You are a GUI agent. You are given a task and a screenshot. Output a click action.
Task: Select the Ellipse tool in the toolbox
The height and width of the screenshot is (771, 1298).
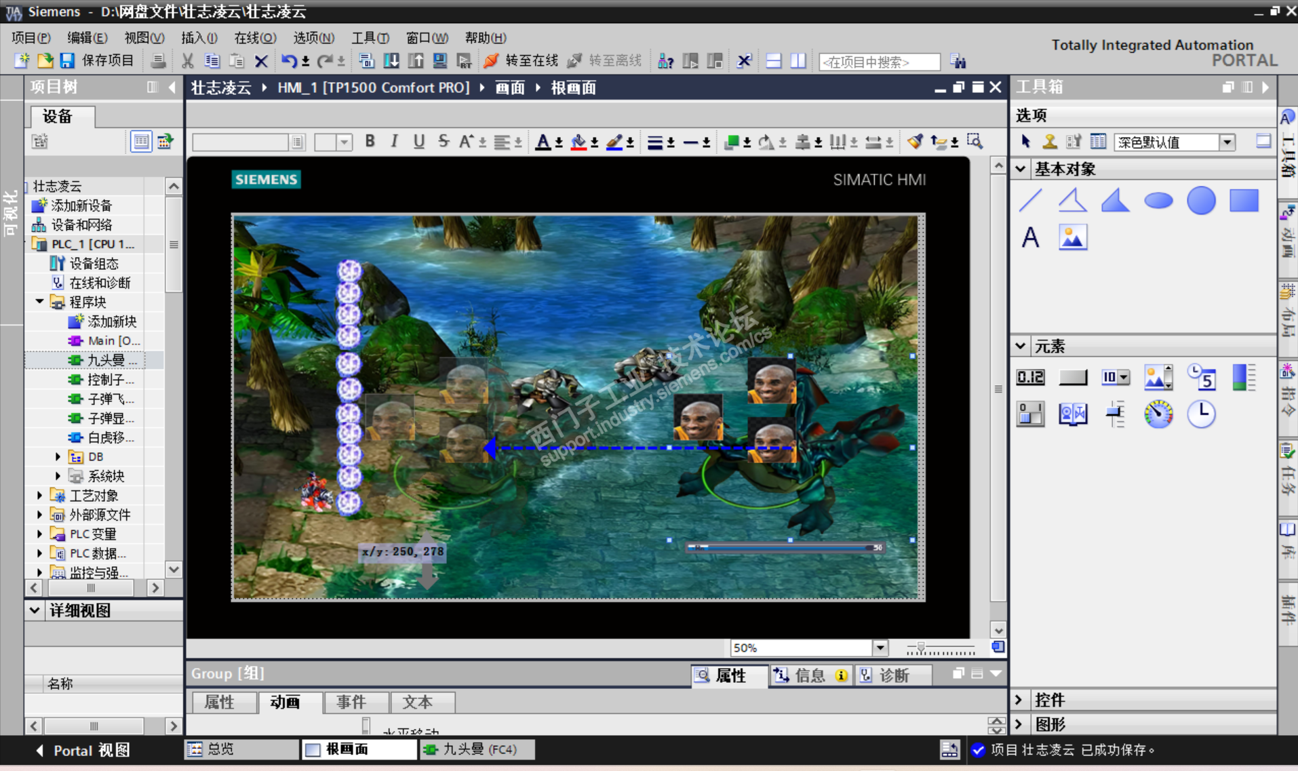[x=1158, y=201]
